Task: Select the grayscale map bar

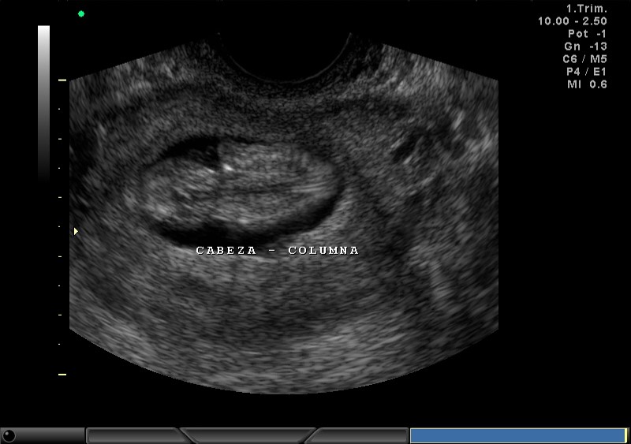Action: (x=43, y=103)
